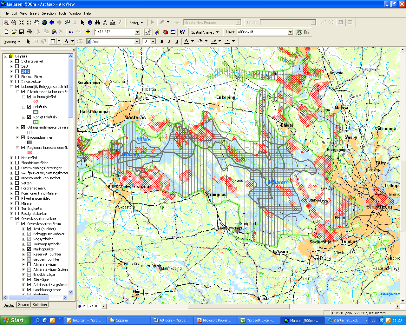Select the Pan hand tool

click(x=37, y=23)
